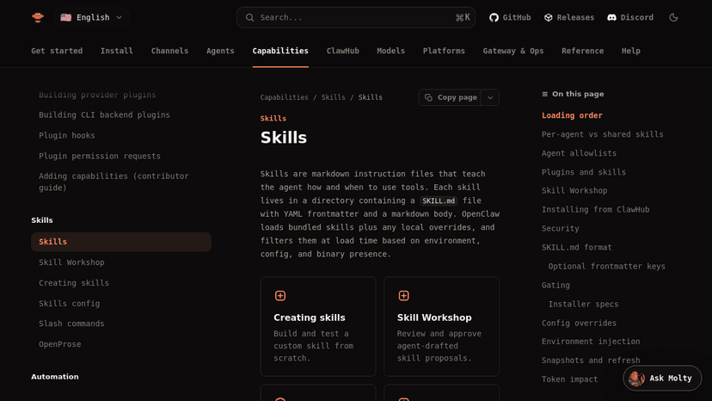Viewport: 712px width, 401px height.
Task: Select highlighted Skills sidebar item
Action: click(x=121, y=242)
